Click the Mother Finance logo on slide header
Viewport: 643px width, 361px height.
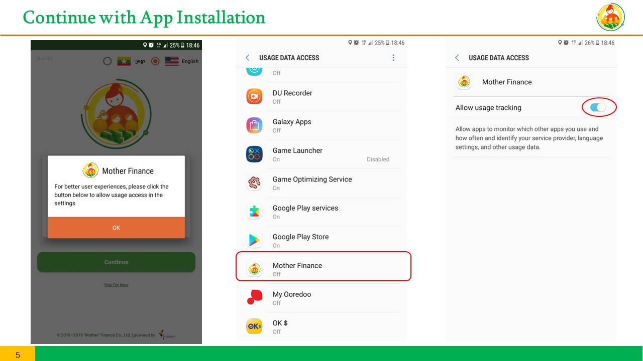610,17
